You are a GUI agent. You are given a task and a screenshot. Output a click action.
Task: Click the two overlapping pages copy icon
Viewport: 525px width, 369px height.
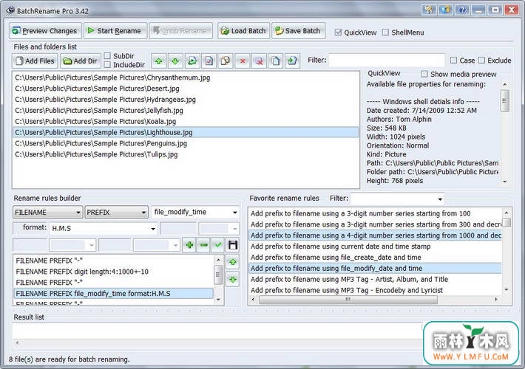coord(226,61)
